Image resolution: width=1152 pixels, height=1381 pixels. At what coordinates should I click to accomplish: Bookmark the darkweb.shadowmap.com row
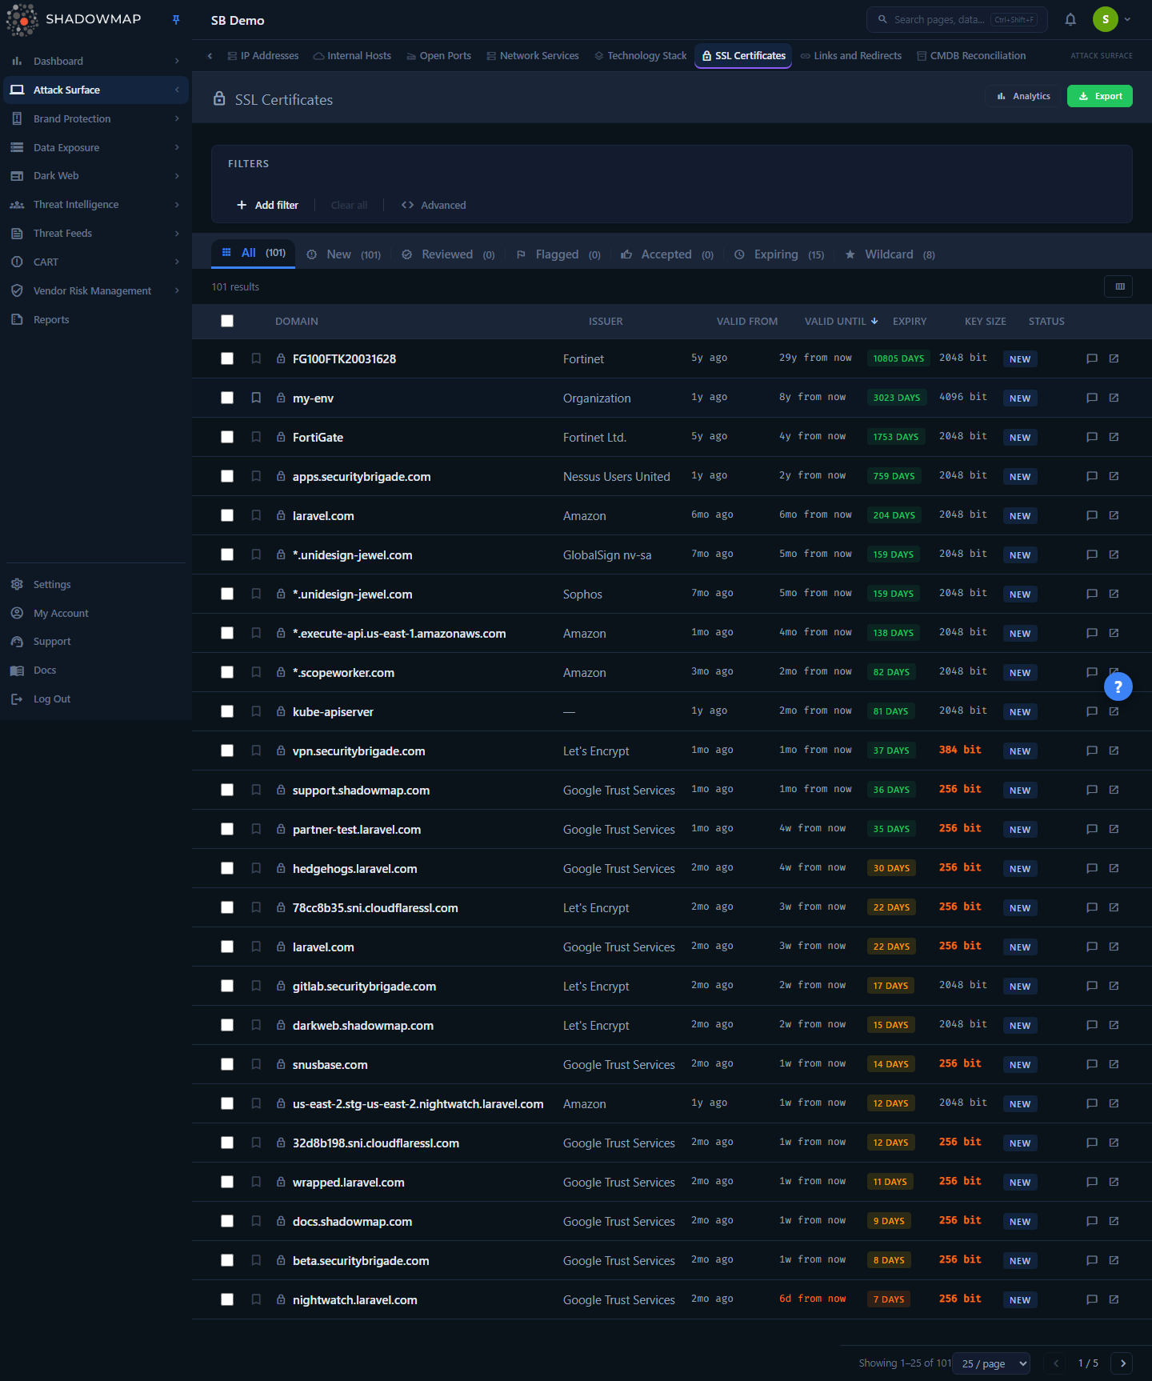click(256, 1025)
